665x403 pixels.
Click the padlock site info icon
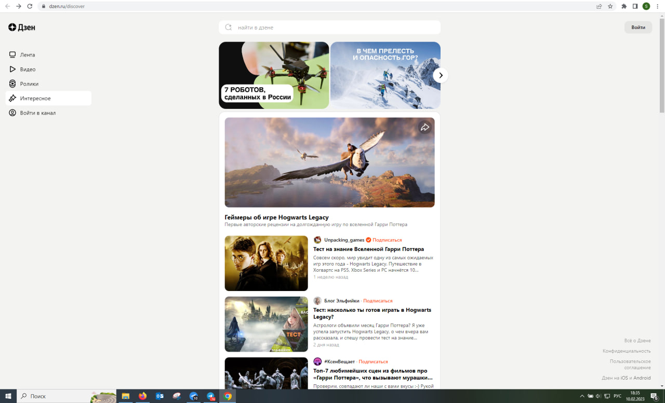pos(44,6)
